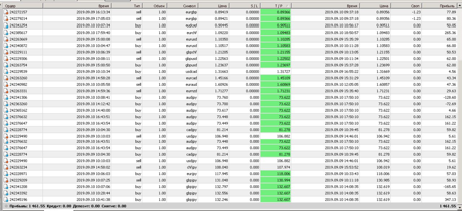Click the open time 2019.09.09 16:13:34
The width and height of the screenshot is (462, 211).
93,12
